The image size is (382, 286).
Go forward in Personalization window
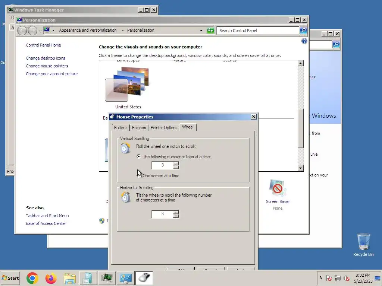coord(33,31)
